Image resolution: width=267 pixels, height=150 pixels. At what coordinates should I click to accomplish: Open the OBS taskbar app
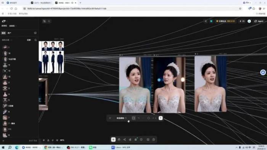click(76, 147)
